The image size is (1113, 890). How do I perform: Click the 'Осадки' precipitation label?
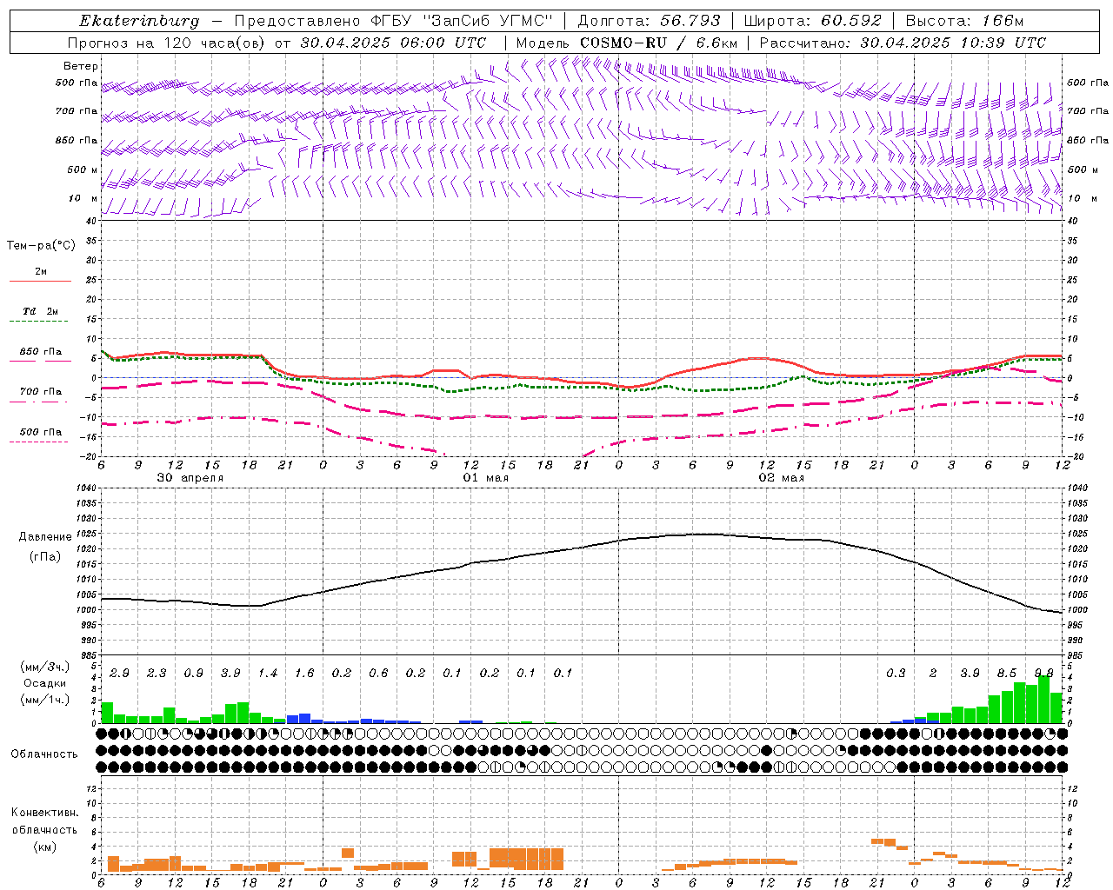[45, 683]
